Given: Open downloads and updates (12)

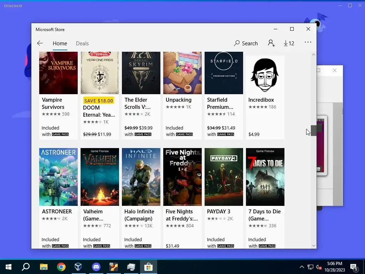Looking at the screenshot, I should (289, 43).
